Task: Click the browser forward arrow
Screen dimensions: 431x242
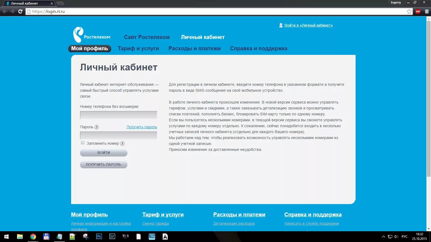Action: tap(12, 12)
